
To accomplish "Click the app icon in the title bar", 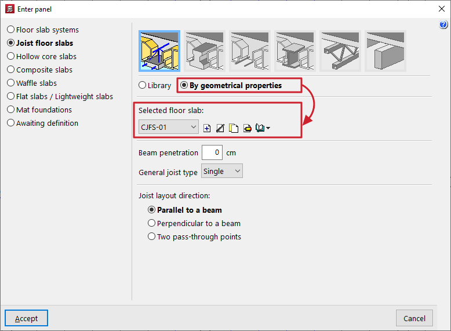I will (x=10, y=9).
